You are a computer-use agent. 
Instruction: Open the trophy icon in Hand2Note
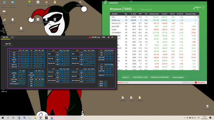coord(194,9)
